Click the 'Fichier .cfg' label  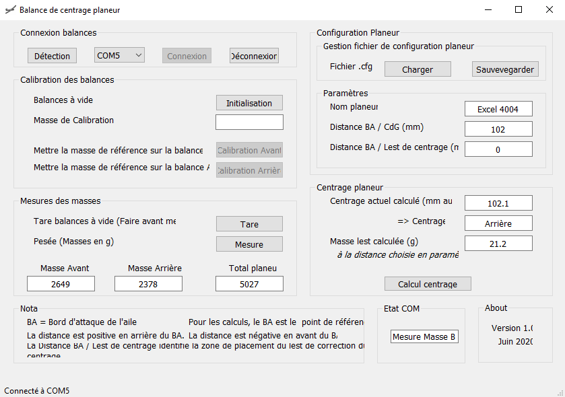351,66
